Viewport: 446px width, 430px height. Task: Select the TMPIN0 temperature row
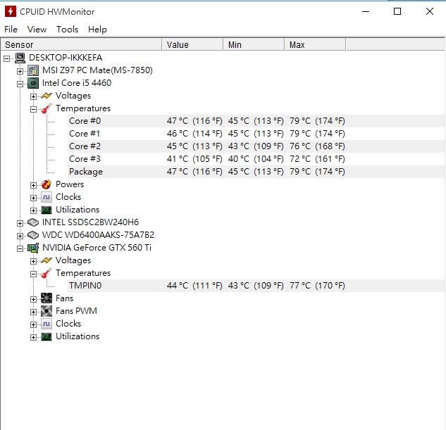pos(256,286)
